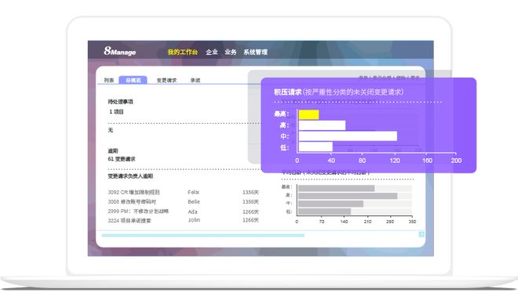Click owner name Ada

(192, 211)
